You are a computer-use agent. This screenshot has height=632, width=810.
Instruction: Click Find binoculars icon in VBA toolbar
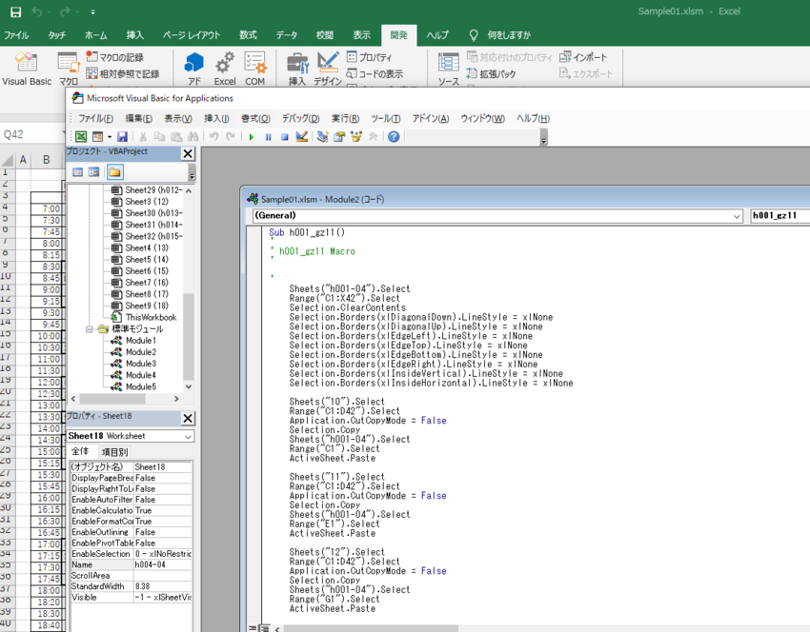pos(193,137)
